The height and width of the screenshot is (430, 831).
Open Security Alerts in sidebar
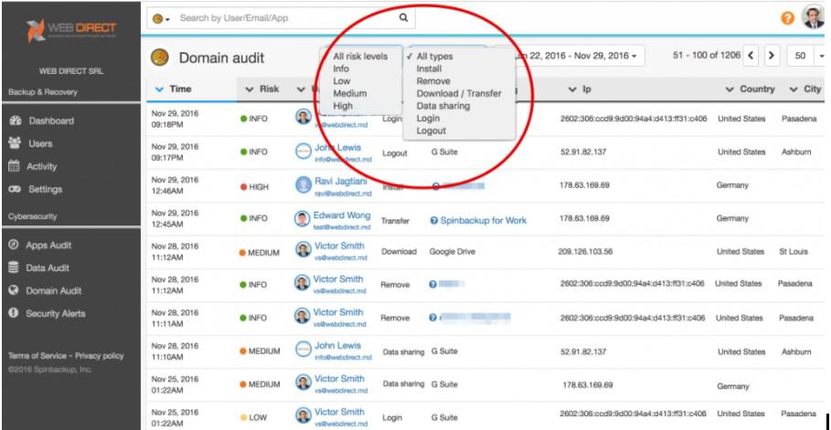click(56, 313)
